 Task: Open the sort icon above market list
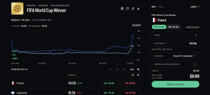pyautogui.click(x=133, y=75)
